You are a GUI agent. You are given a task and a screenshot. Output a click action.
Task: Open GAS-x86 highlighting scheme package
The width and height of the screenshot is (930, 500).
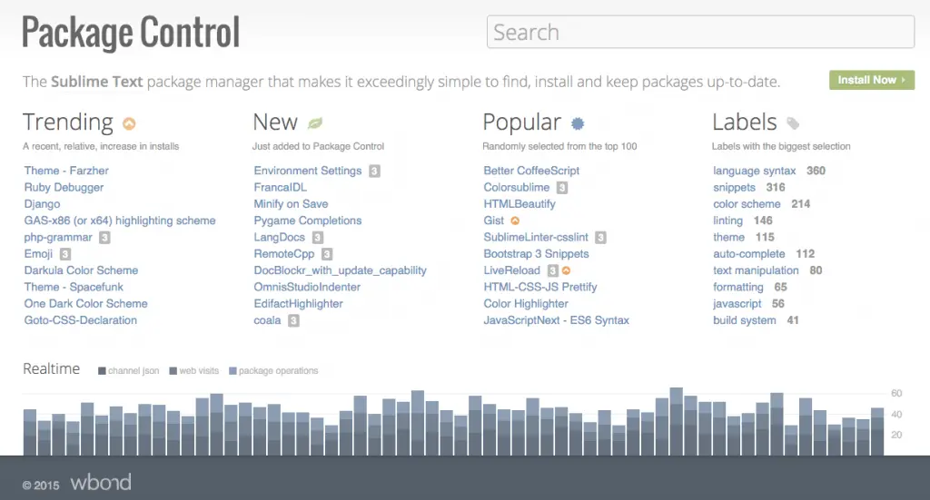(120, 221)
